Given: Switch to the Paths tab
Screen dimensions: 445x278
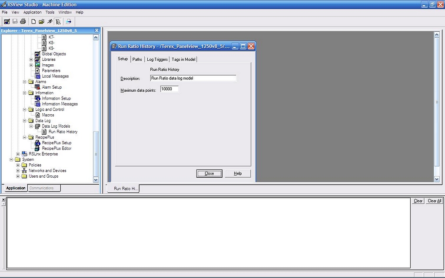Looking at the screenshot, I should (x=137, y=59).
